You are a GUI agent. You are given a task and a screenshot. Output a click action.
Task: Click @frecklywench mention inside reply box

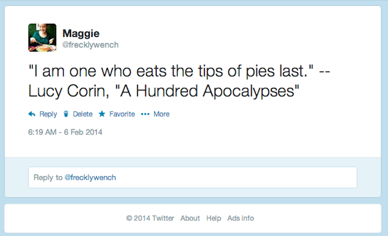click(x=90, y=178)
